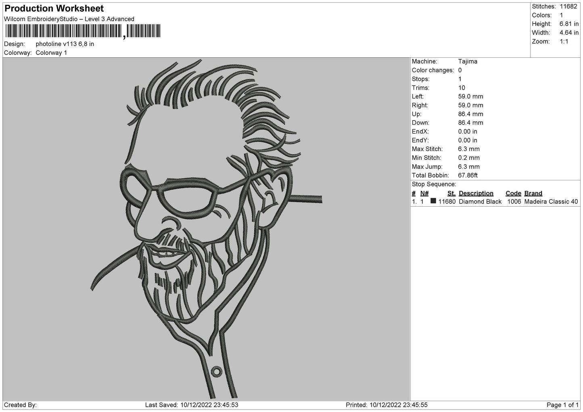Click the Color changes value 0
This screenshot has width=583, height=412.
point(460,70)
